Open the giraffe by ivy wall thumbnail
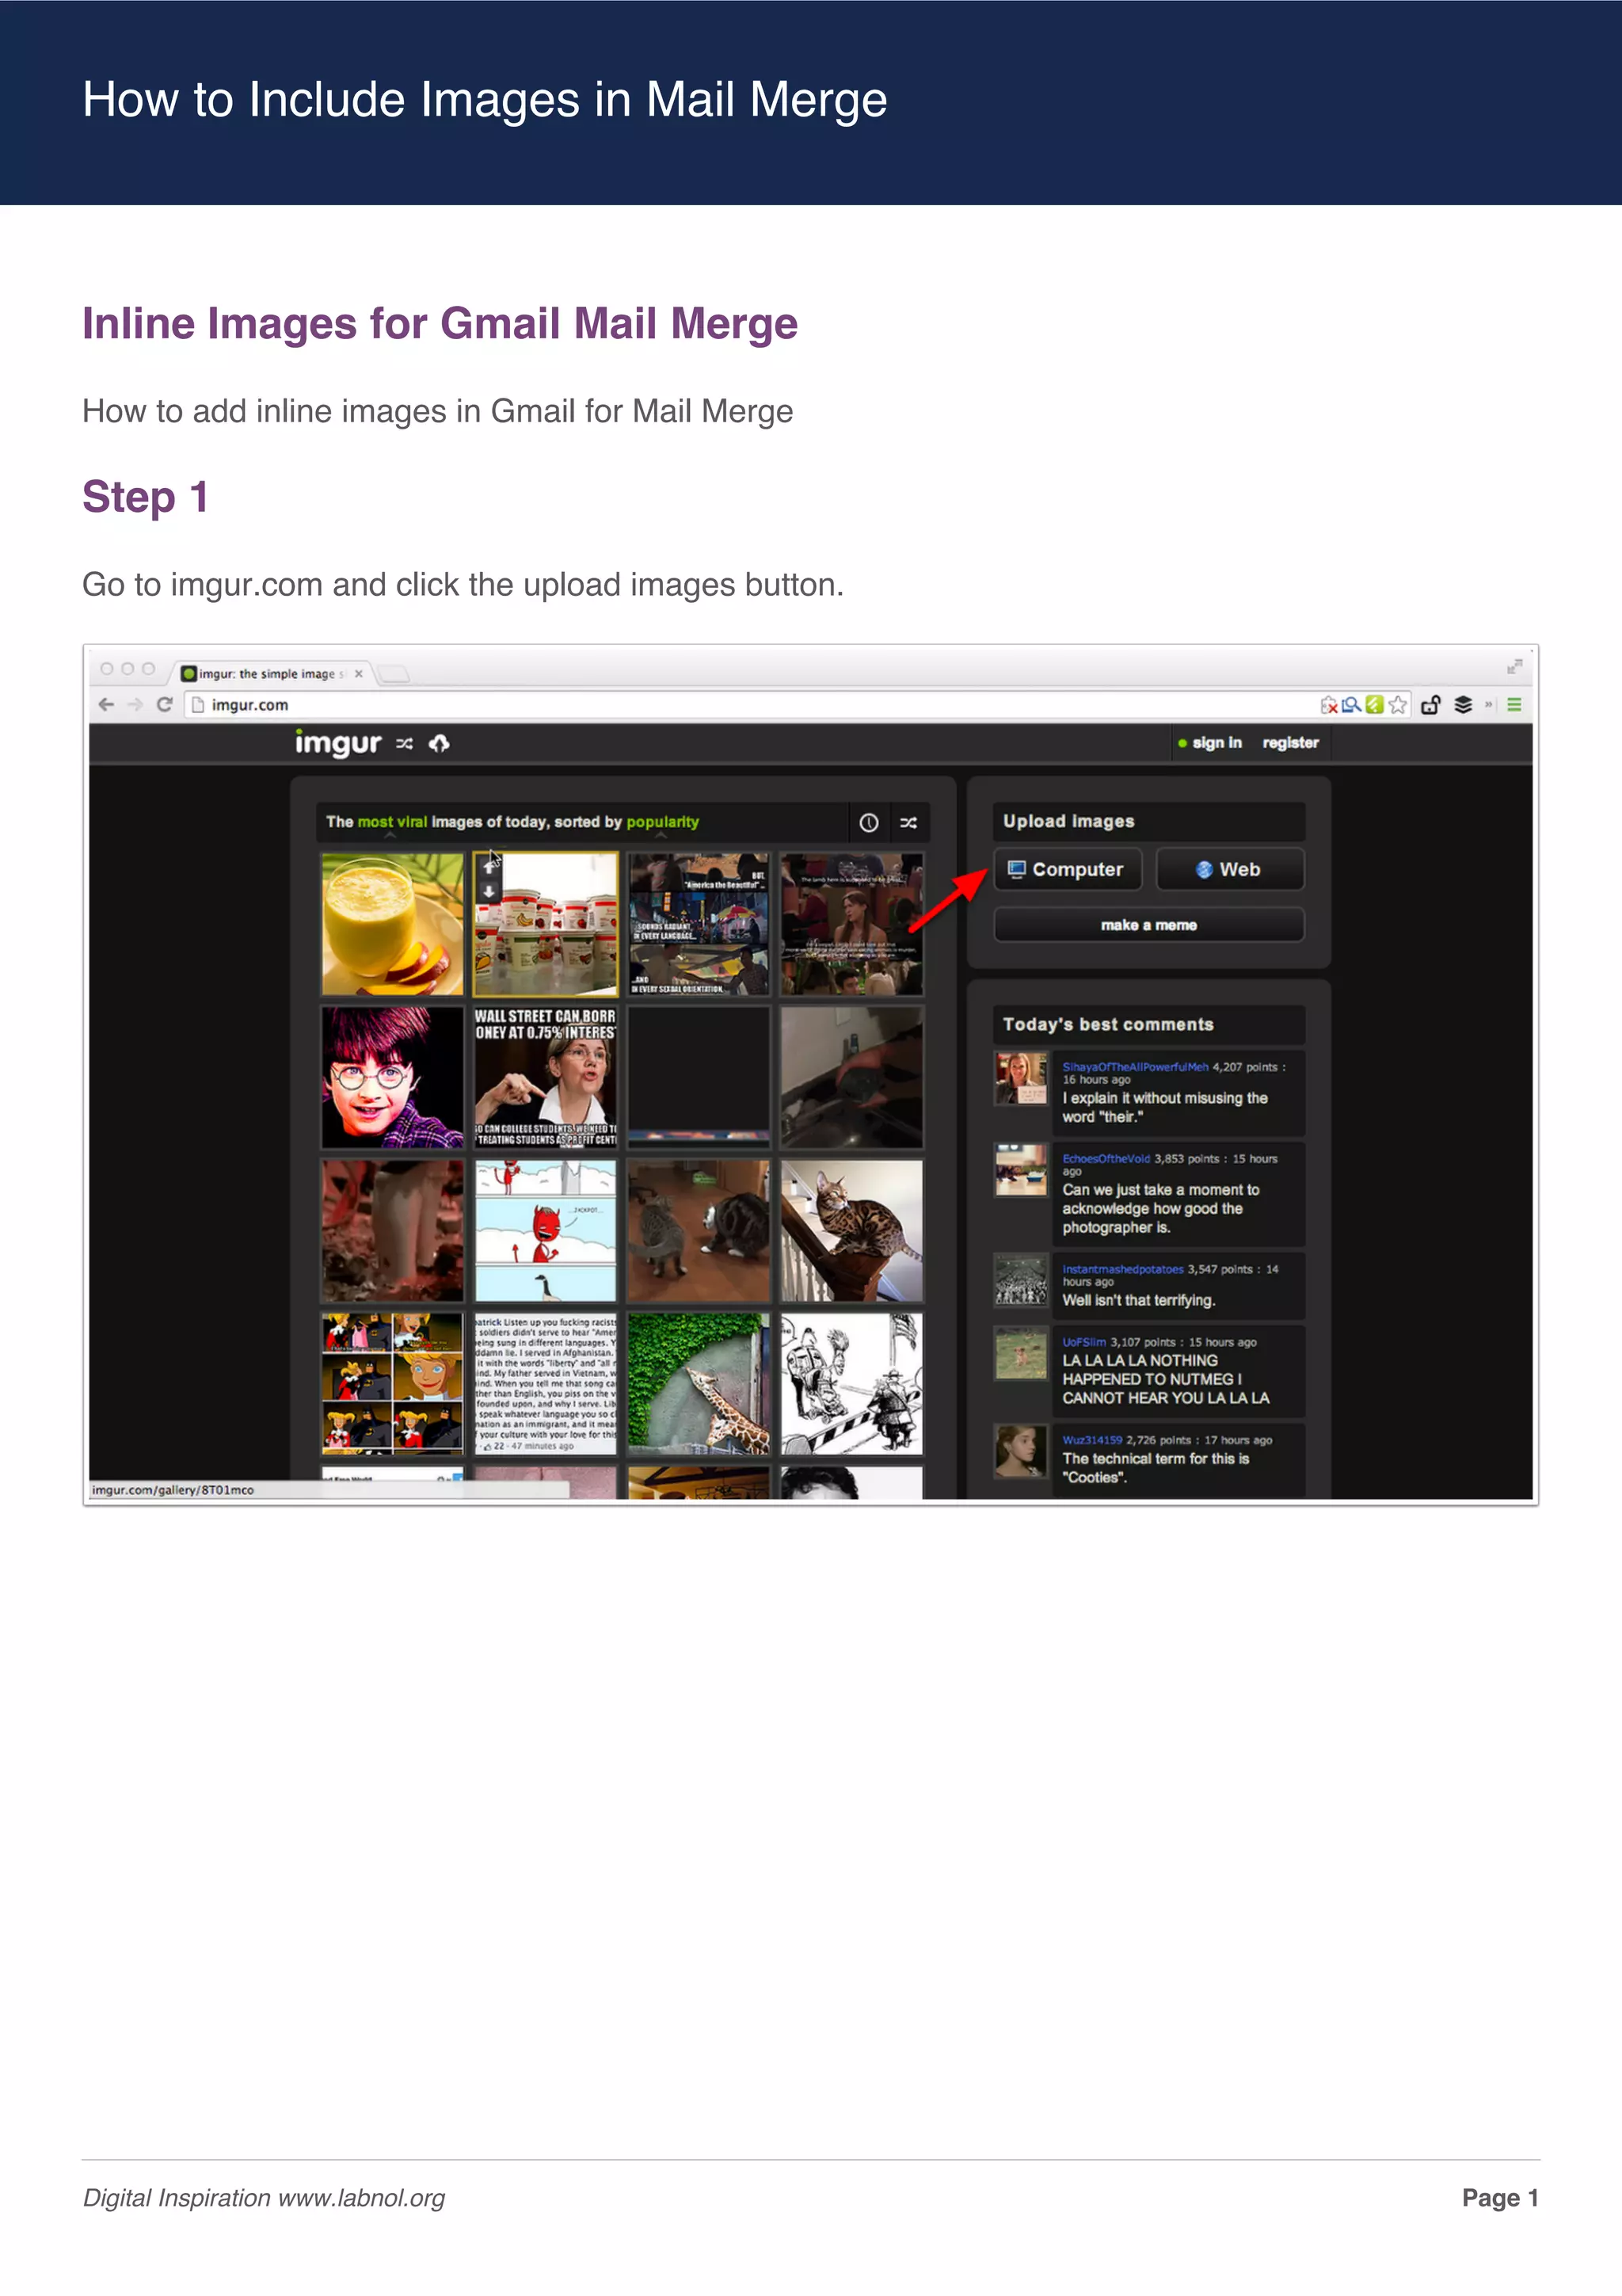The height and width of the screenshot is (2296, 1622). (699, 1384)
